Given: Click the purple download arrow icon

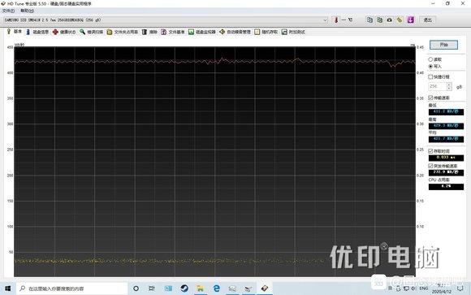Looking at the screenshot, I should [411, 20].
